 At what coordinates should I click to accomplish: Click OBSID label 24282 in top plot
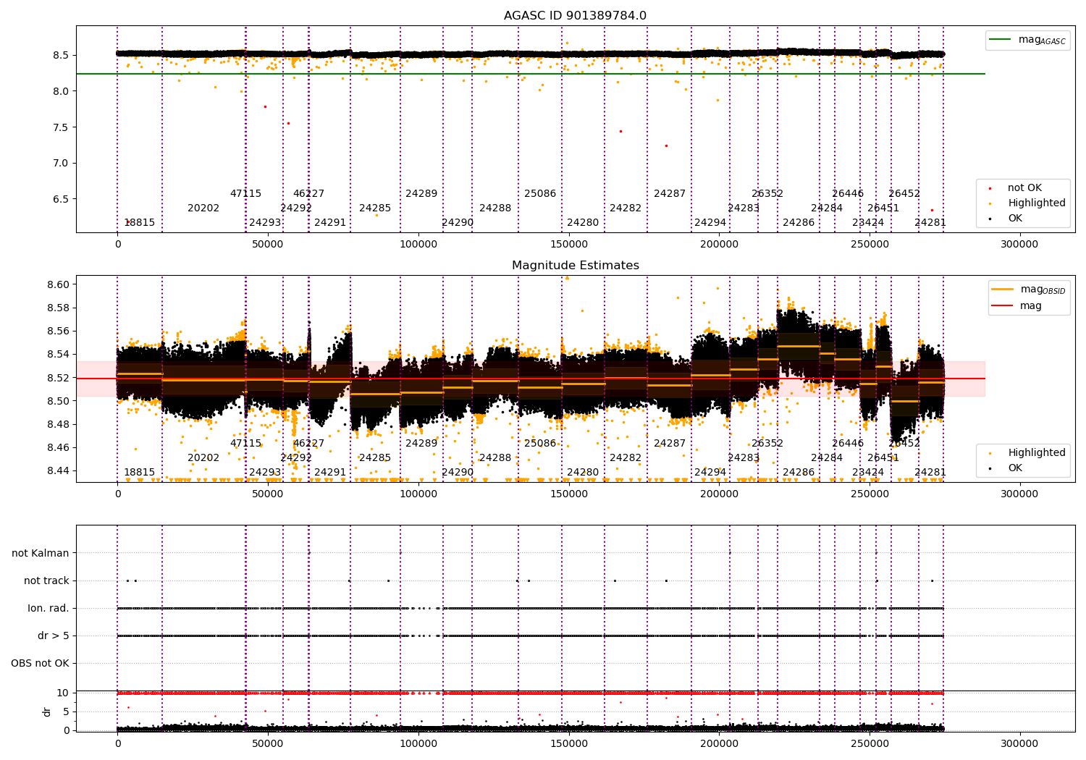click(x=626, y=208)
